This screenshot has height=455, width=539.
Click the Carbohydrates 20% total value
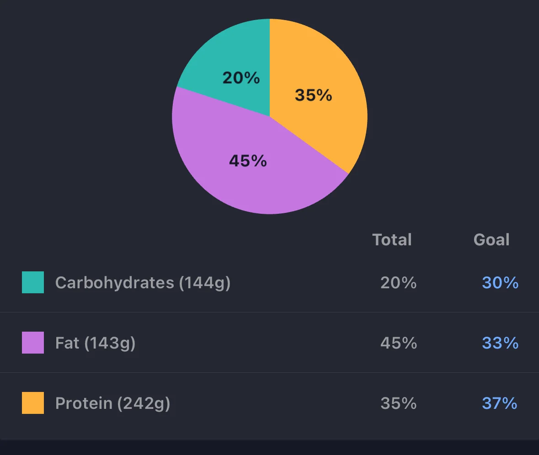click(x=398, y=283)
